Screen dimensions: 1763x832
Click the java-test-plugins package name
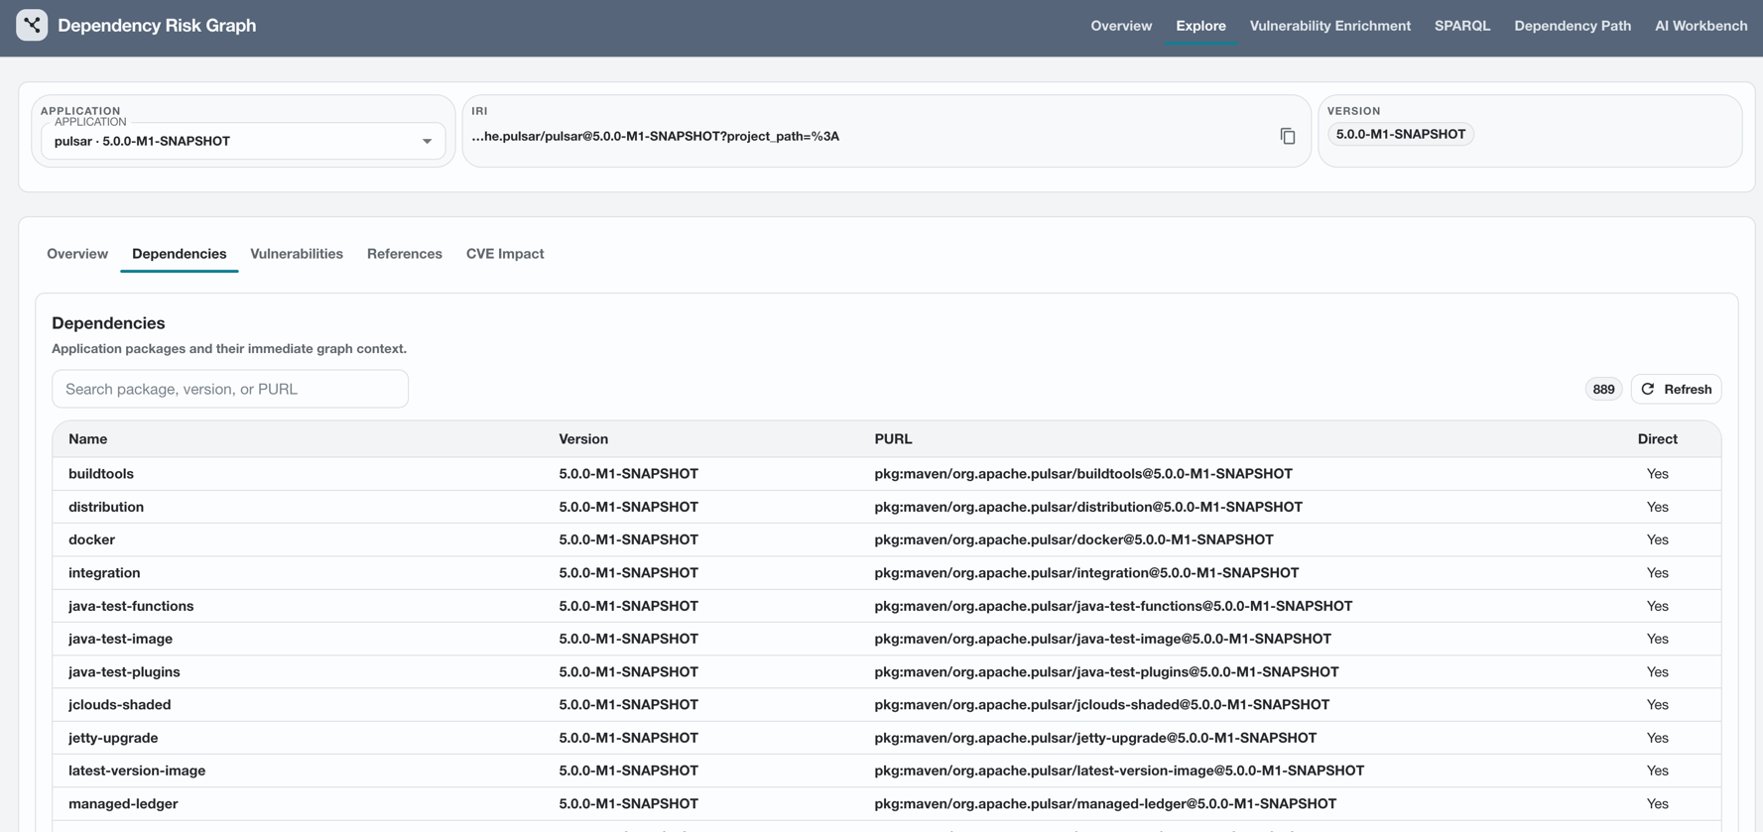(x=124, y=672)
